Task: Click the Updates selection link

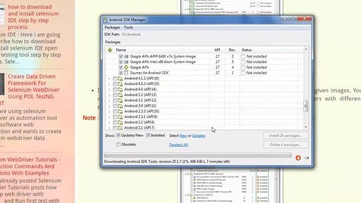Action: point(199,135)
